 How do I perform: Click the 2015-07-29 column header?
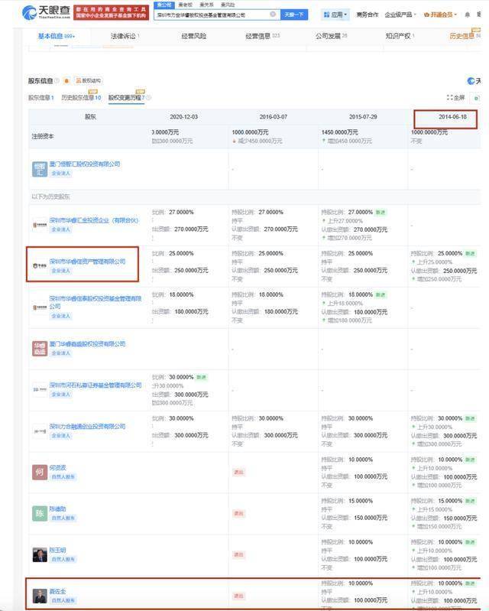(x=363, y=117)
